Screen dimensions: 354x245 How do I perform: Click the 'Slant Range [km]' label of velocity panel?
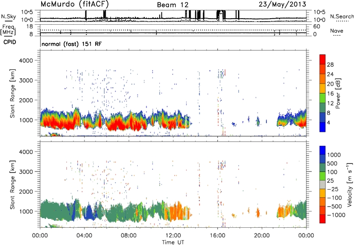coord(12,184)
